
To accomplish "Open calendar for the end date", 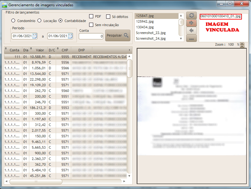I will [70, 36].
